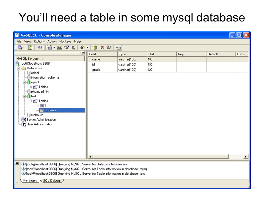Select the test database
Image resolution: width=264 pixels, height=198 pixels.
[34, 96]
